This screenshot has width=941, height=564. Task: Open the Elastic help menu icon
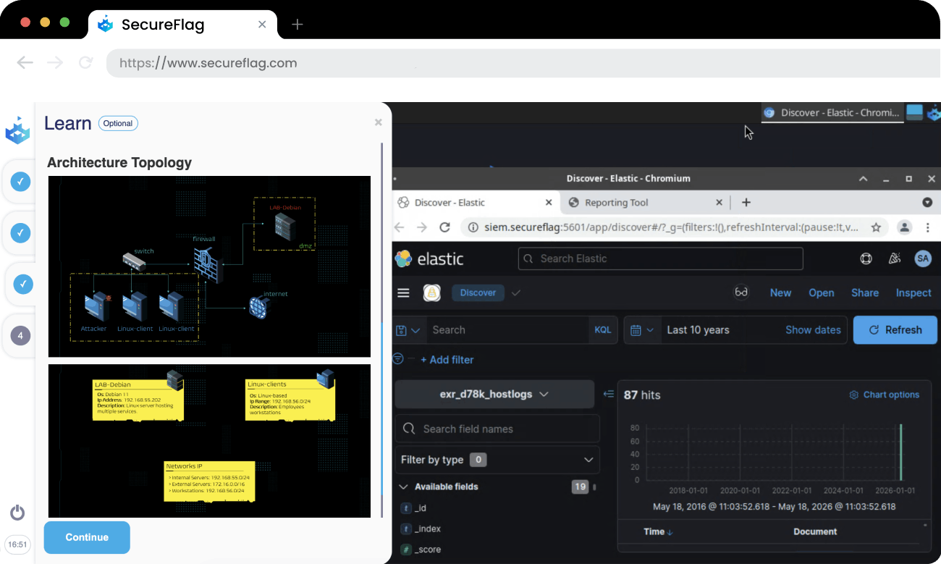[866, 258]
